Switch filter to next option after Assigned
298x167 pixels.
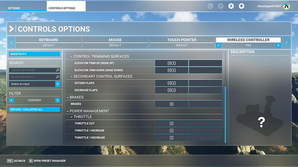(57, 100)
